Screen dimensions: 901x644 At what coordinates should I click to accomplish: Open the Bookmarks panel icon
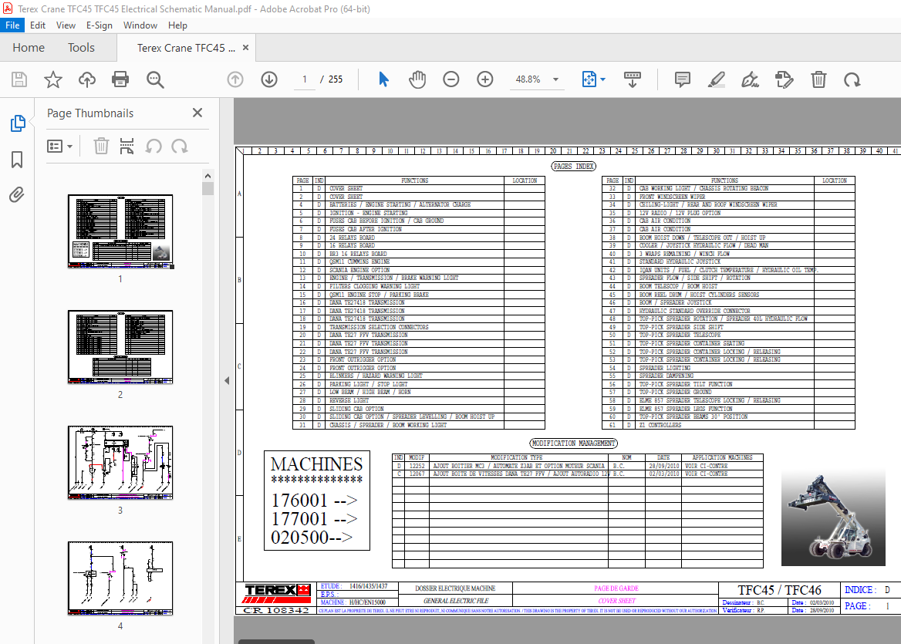tap(17, 159)
